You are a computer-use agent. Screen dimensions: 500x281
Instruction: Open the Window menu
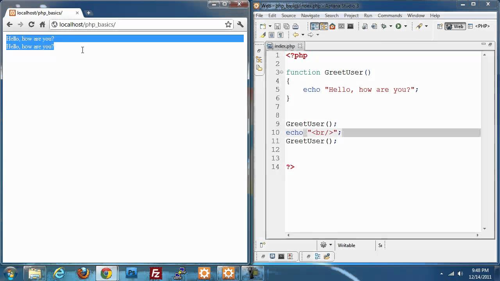pos(416,16)
